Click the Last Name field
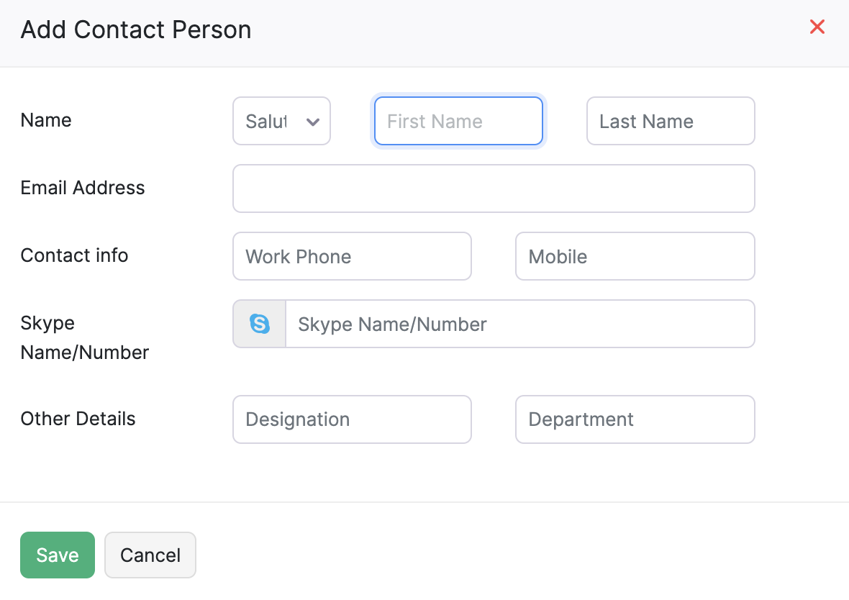Screen dimensions: 849x600 pyautogui.click(x=670, y=121)
